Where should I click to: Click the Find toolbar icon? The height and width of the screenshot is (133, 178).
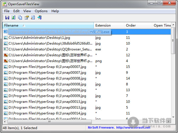[x=33, y=17]
